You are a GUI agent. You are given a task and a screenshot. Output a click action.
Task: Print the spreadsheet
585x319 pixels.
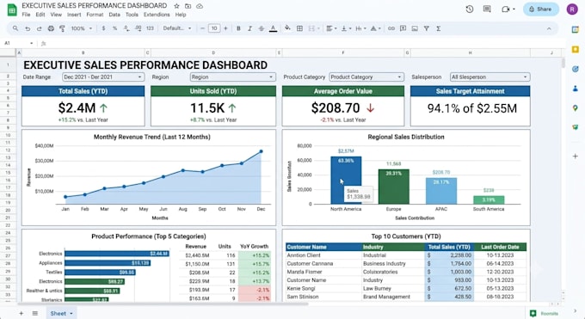point(51,28)
